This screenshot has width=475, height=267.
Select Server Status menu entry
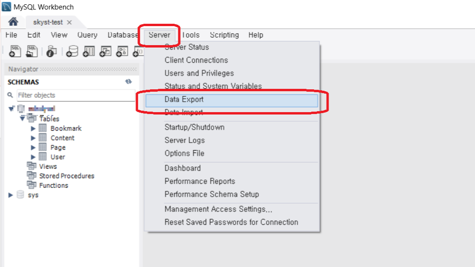click(232, 47)
